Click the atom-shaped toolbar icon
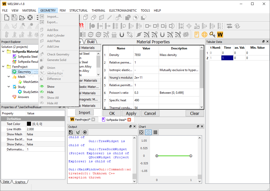Viewport: 270px width, 191px height. tap(186, 35)
